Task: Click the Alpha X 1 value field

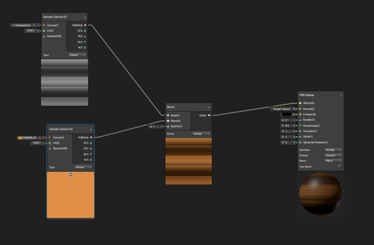Action: point(286,137)
